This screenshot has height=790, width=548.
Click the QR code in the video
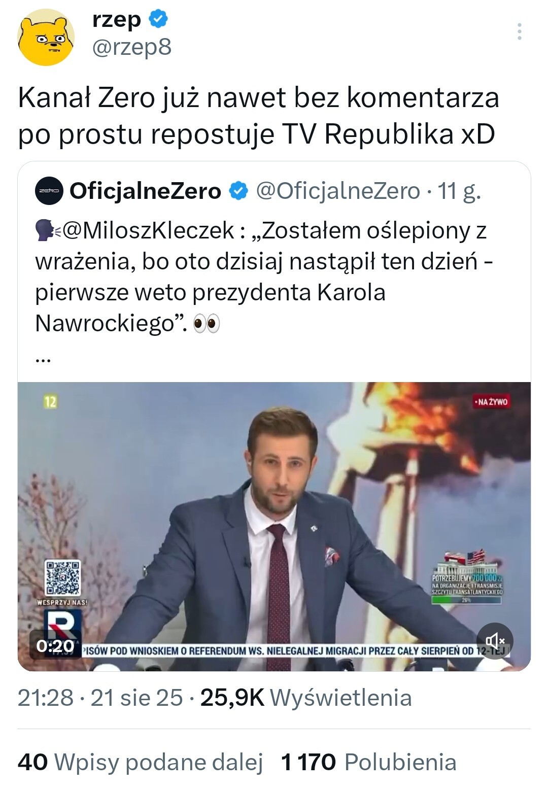(x=62, y=577)
